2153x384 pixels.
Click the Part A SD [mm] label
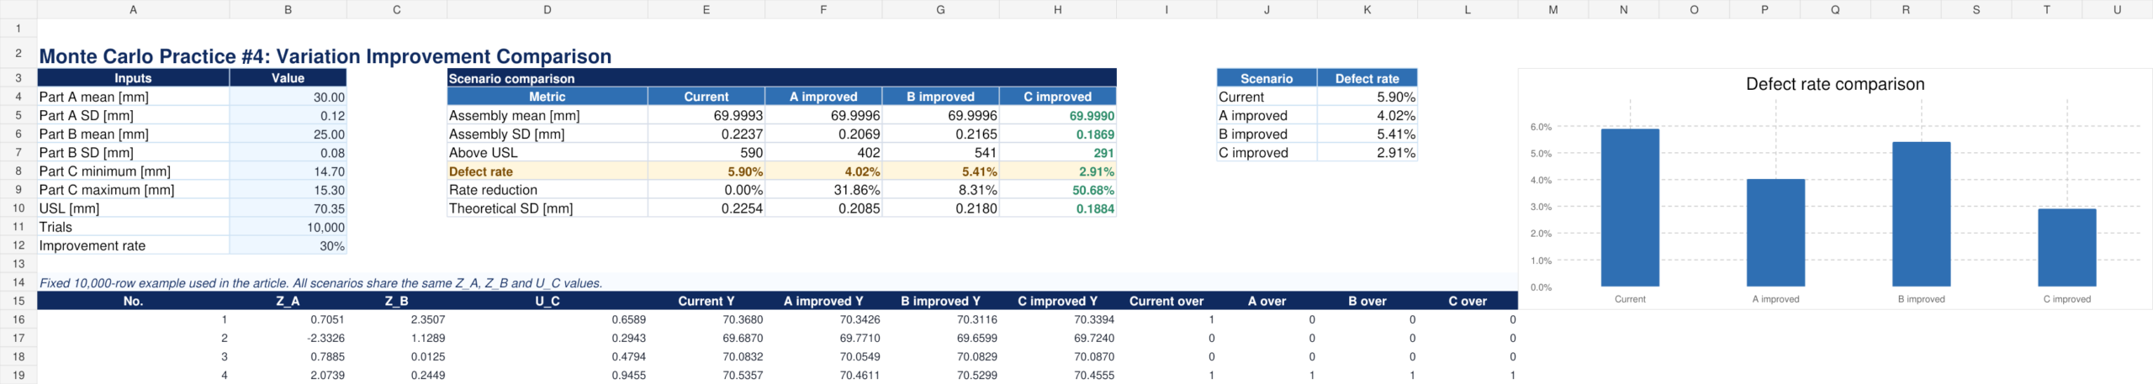133,115
